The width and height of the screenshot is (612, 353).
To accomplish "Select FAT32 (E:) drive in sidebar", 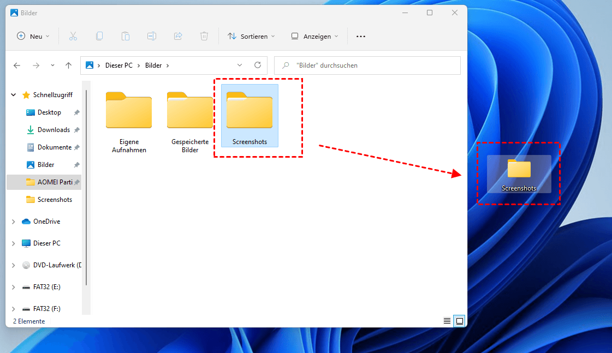I will tap(46, 287).
